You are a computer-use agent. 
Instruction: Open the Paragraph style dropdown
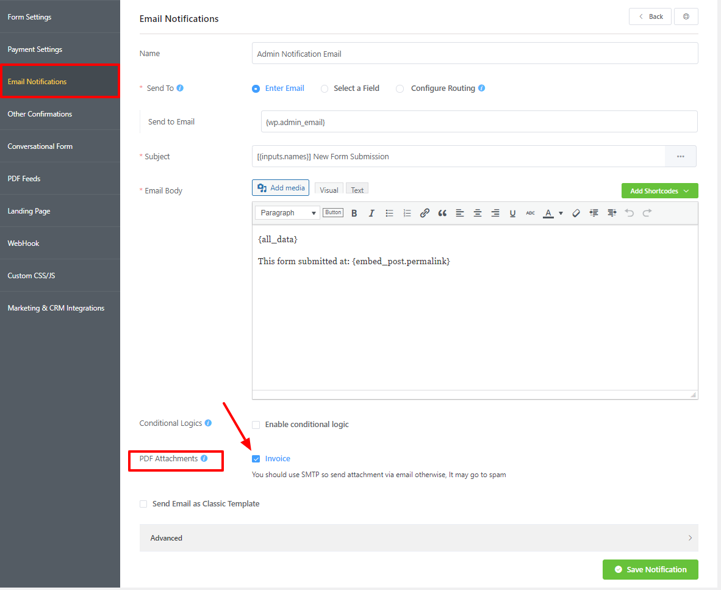[287, 212]
